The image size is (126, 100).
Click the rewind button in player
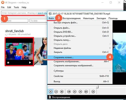point(75,92)
